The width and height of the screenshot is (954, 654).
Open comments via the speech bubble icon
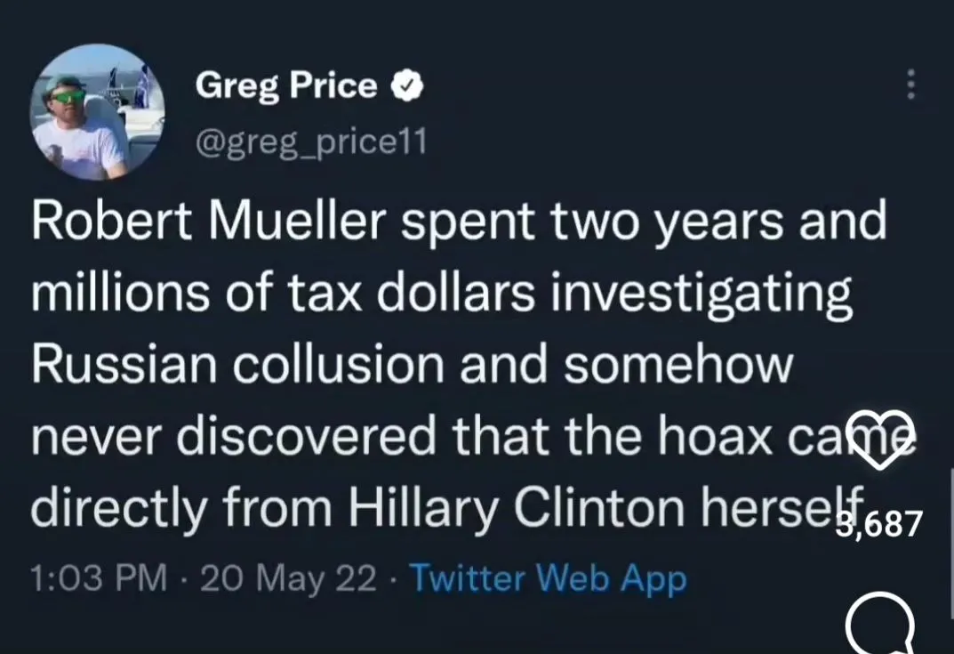[879, 625]
